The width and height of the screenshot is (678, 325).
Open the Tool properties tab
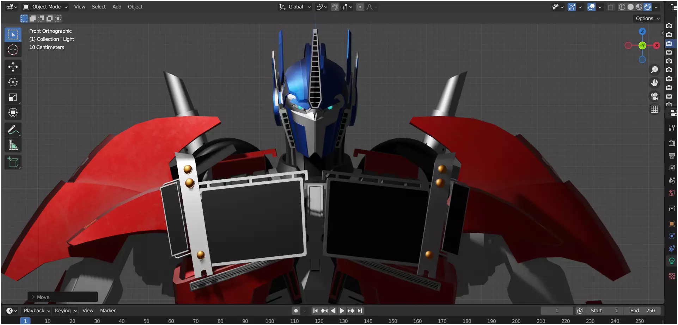(672, 128)
